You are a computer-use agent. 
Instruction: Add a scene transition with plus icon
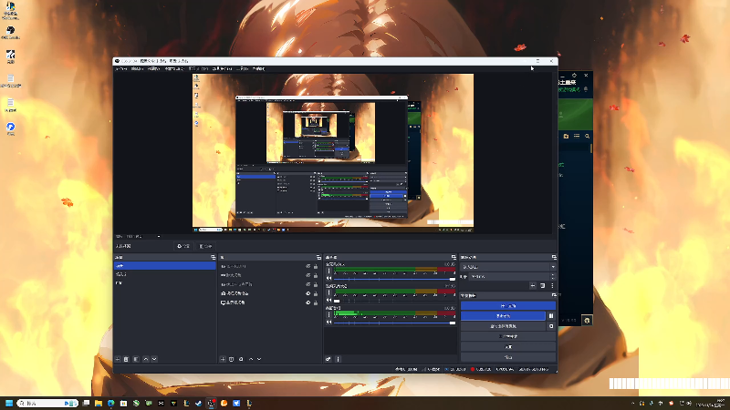533,286
